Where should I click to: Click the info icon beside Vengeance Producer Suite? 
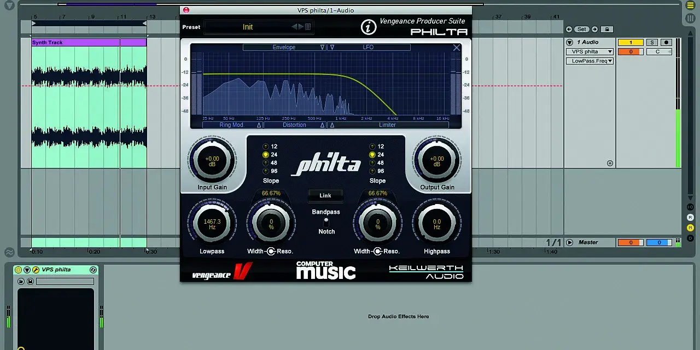tap(369, 27)
